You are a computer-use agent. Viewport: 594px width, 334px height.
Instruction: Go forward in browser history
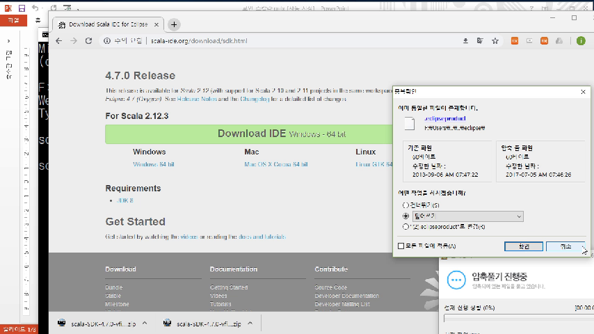click(x=74, y=41)
